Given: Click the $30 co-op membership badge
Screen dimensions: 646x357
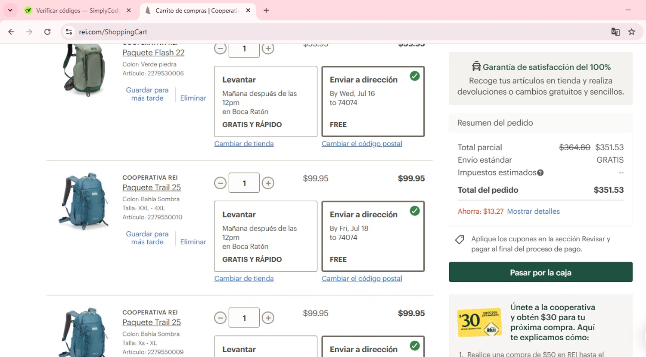Looking at the screenshot, I should 479,322.
